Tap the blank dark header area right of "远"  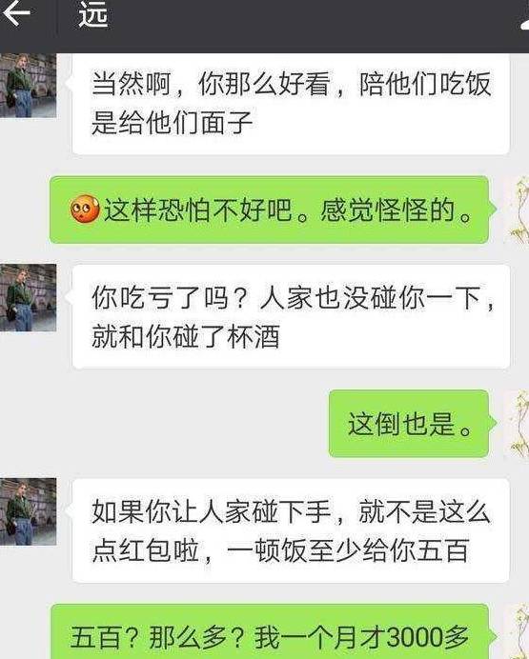tap(311, 25)
